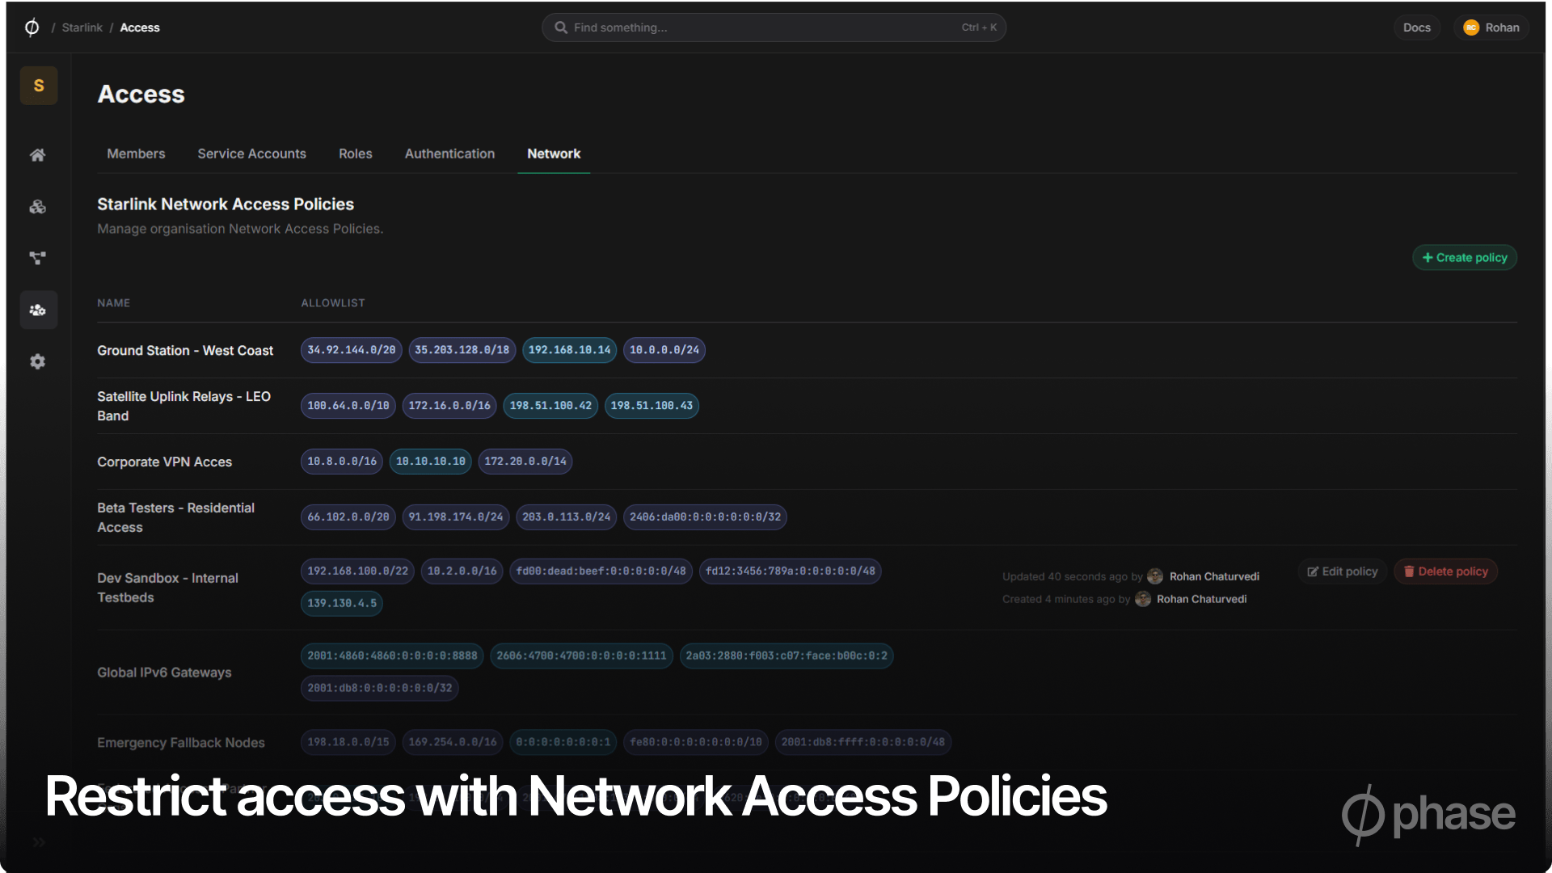Click the 10.10.10.10 allowlist chip
This screenshot has height=873, width=1552.
[431, 462]
